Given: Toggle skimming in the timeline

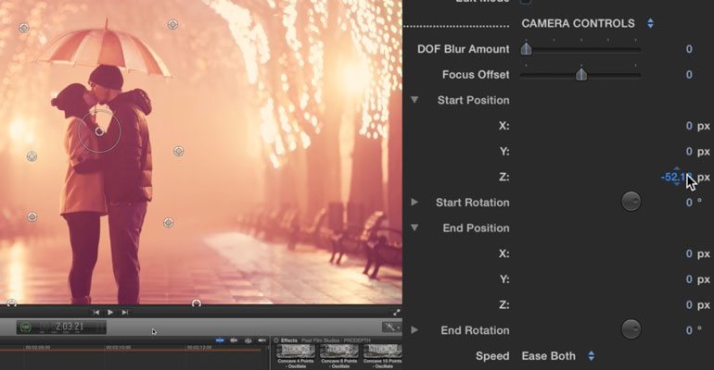Looking at the screenshot, I should [220, 340].
